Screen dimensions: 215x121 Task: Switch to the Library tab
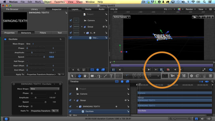pyautogui.click(x=34, y=9)
